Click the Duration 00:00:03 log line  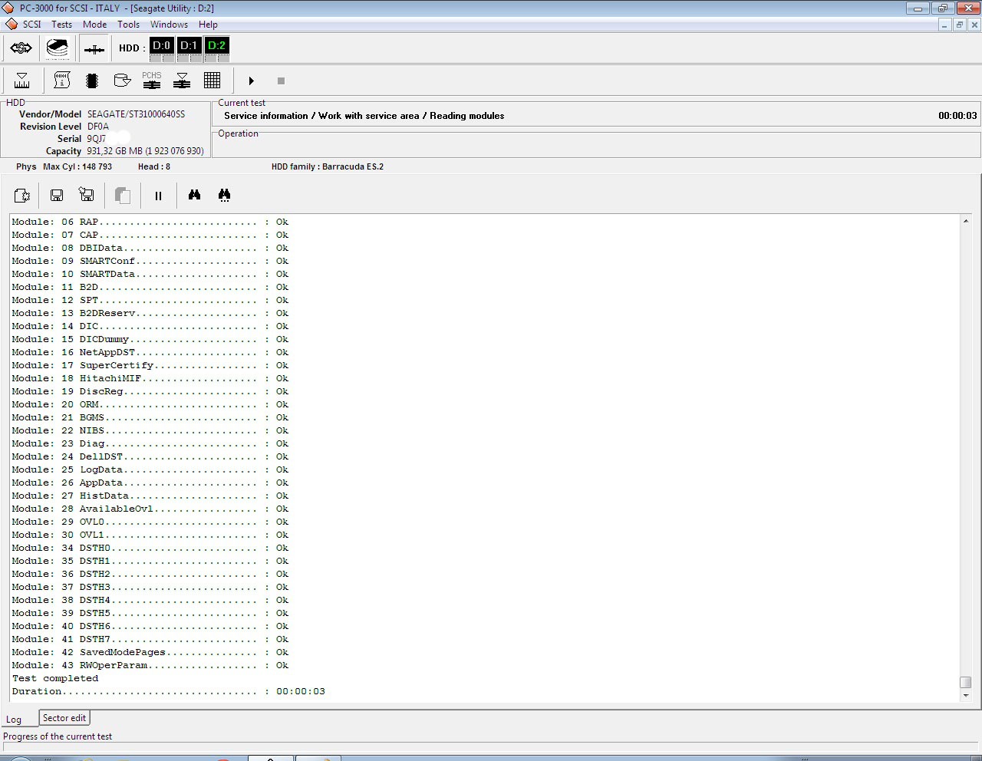pos(168,691)
